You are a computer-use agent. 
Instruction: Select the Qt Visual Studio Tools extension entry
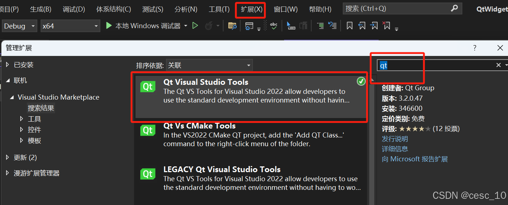click(x=251, y=97)
